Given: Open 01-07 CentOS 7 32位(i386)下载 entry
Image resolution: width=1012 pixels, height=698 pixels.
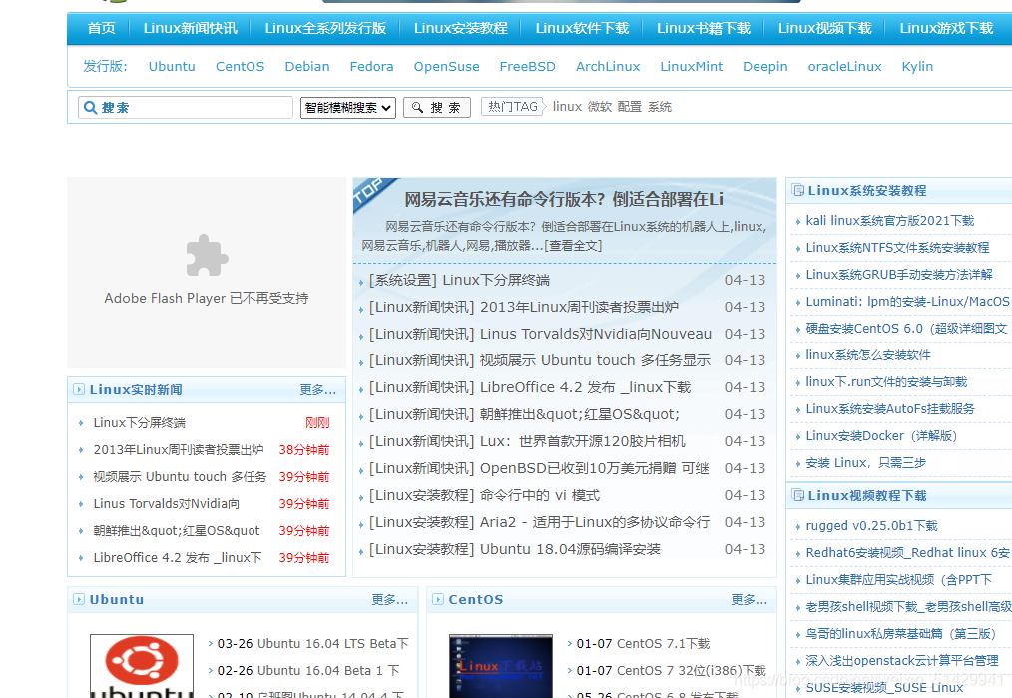Looking at the screenshot, I should pos(672,671).
